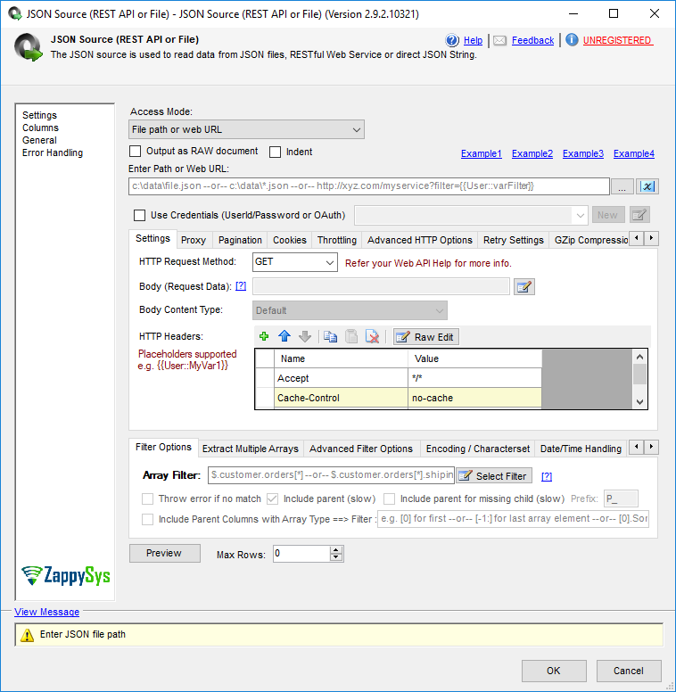Select Error Handling in left panel

click(53, 152)
